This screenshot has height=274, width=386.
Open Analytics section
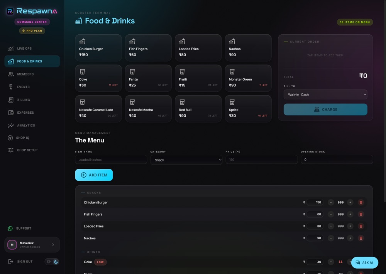pos(32,125)
